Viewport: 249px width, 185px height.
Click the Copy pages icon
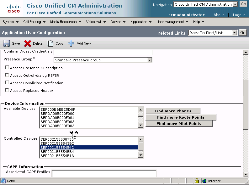(50, 43)
